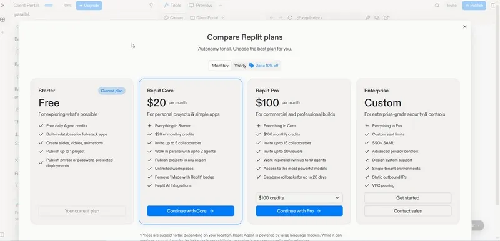Click the wrench icon in preview address bar
The image size is (500, 241).
tap(367, 18)
